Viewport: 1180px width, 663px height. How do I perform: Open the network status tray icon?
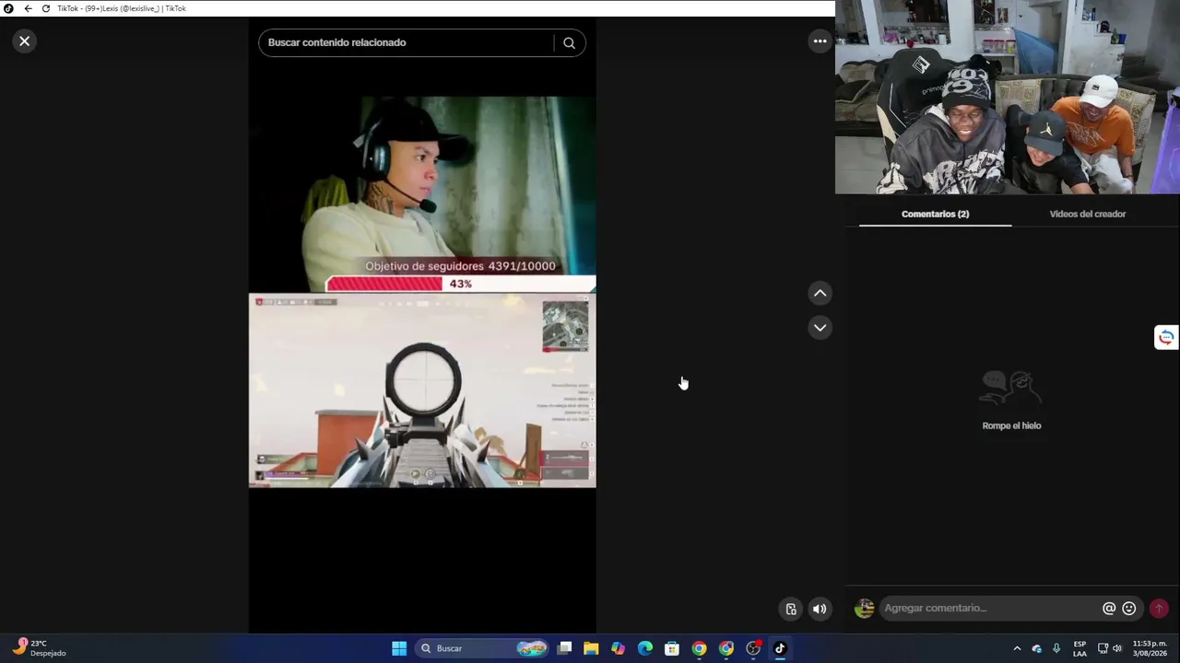[x=1103, y=648]
